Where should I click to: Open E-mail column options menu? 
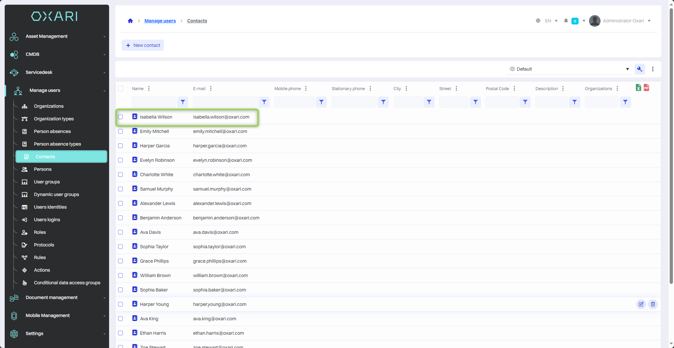tap(211, 89)
